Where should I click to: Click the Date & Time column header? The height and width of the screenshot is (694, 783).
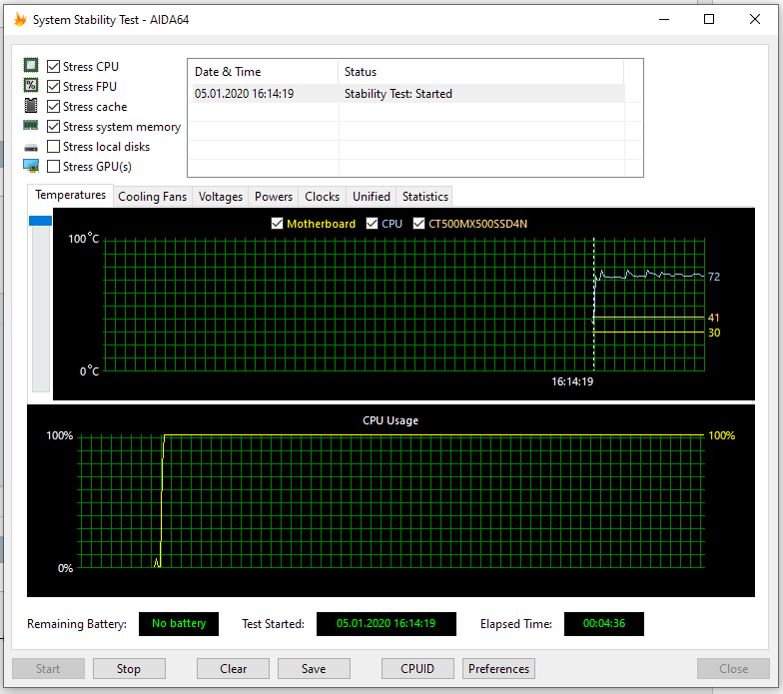tap(264, 72)
